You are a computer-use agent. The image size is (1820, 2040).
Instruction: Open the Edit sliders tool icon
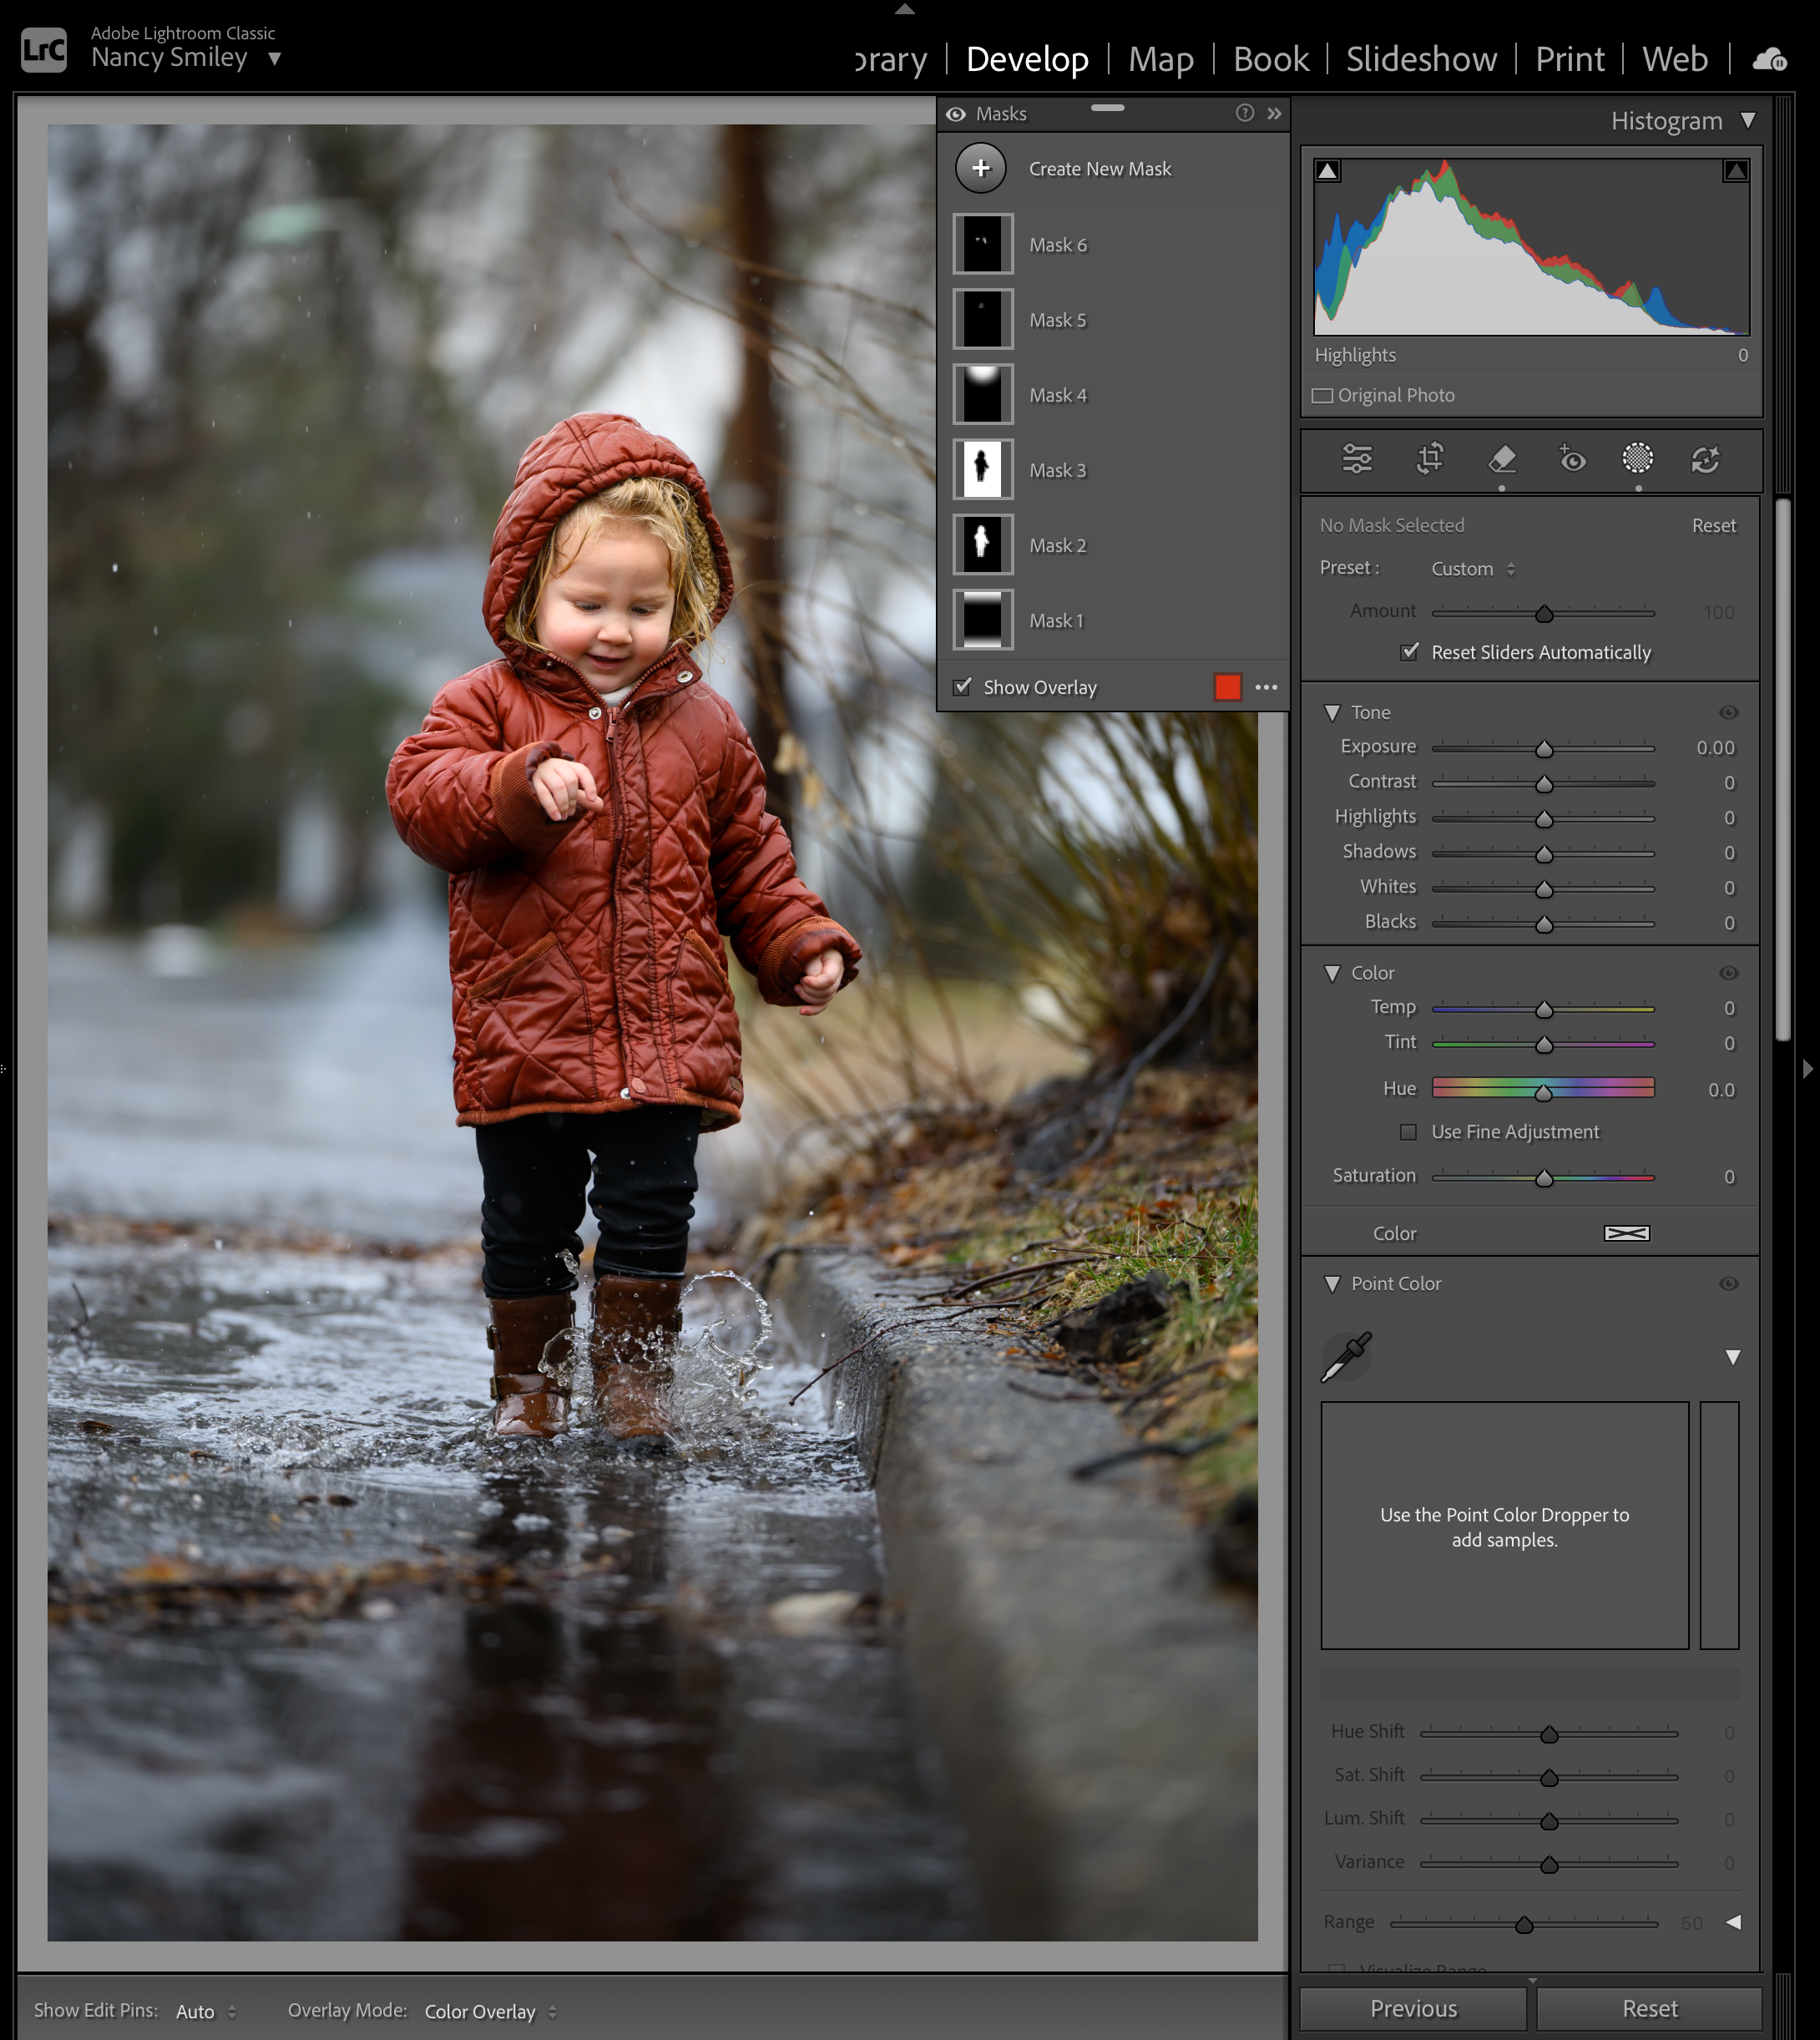1357,459
